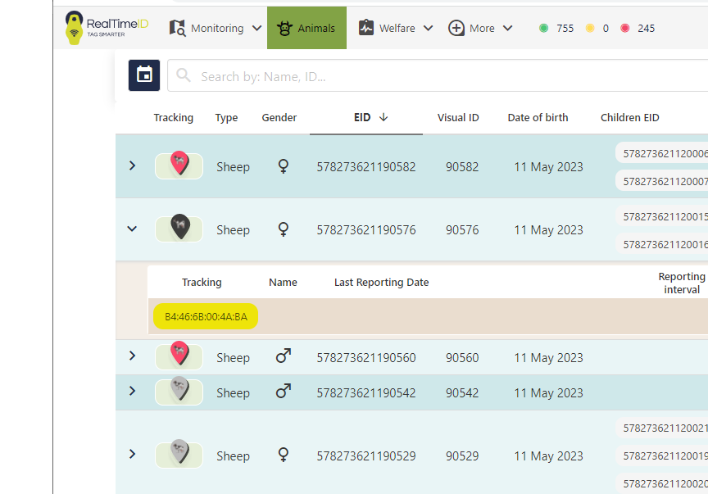Open the RealTimeID tag logo icon
This screenshot has width=708, height=494.
pyautogui.click(x=75, y=26)
